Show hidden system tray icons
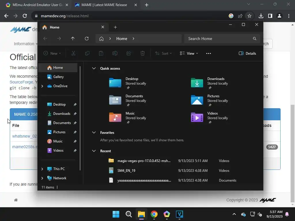295x221 pixels. [x=234, y=214]
